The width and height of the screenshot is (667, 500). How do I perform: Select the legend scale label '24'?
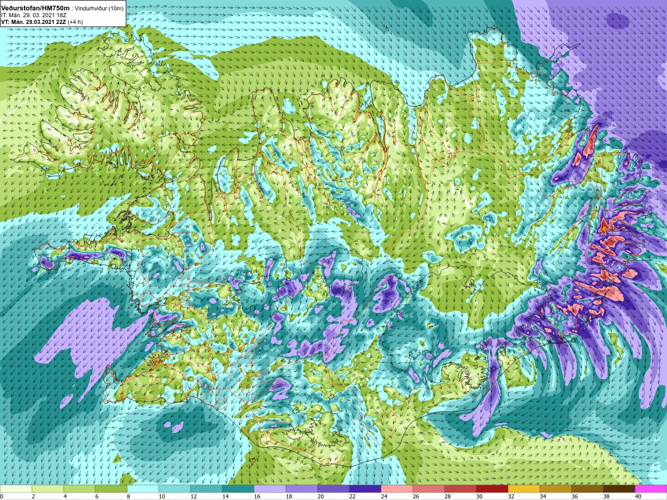(385, 496)
